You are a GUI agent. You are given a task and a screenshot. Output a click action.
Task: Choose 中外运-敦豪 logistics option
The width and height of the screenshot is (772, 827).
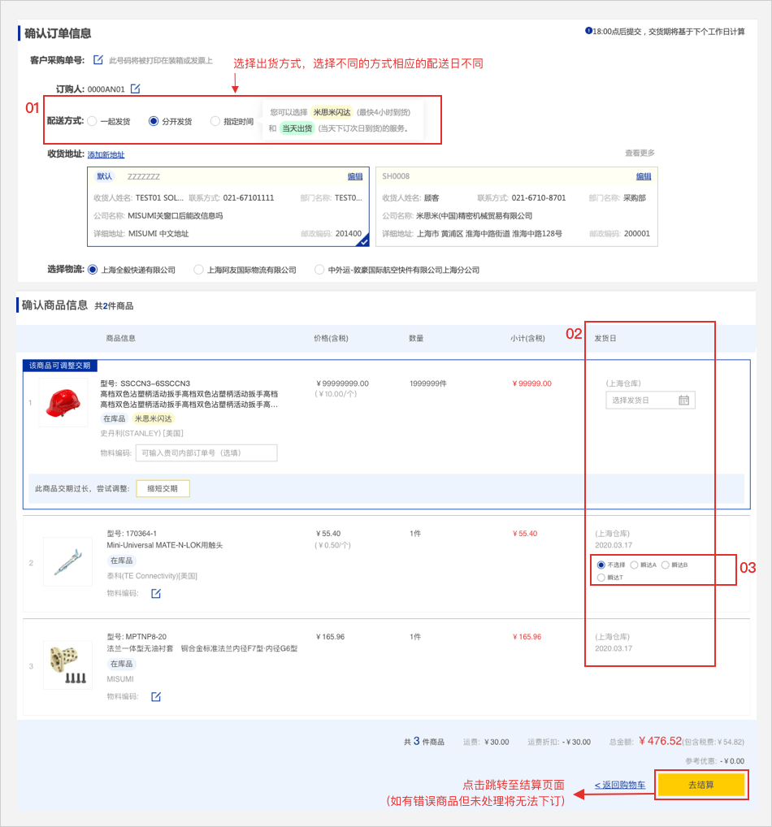(319, 270)
